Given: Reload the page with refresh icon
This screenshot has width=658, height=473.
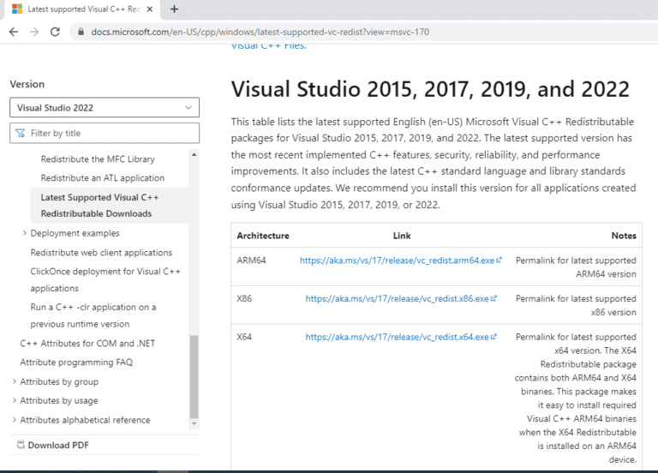Looking at the screenshot, I should (x=56, y=32).
